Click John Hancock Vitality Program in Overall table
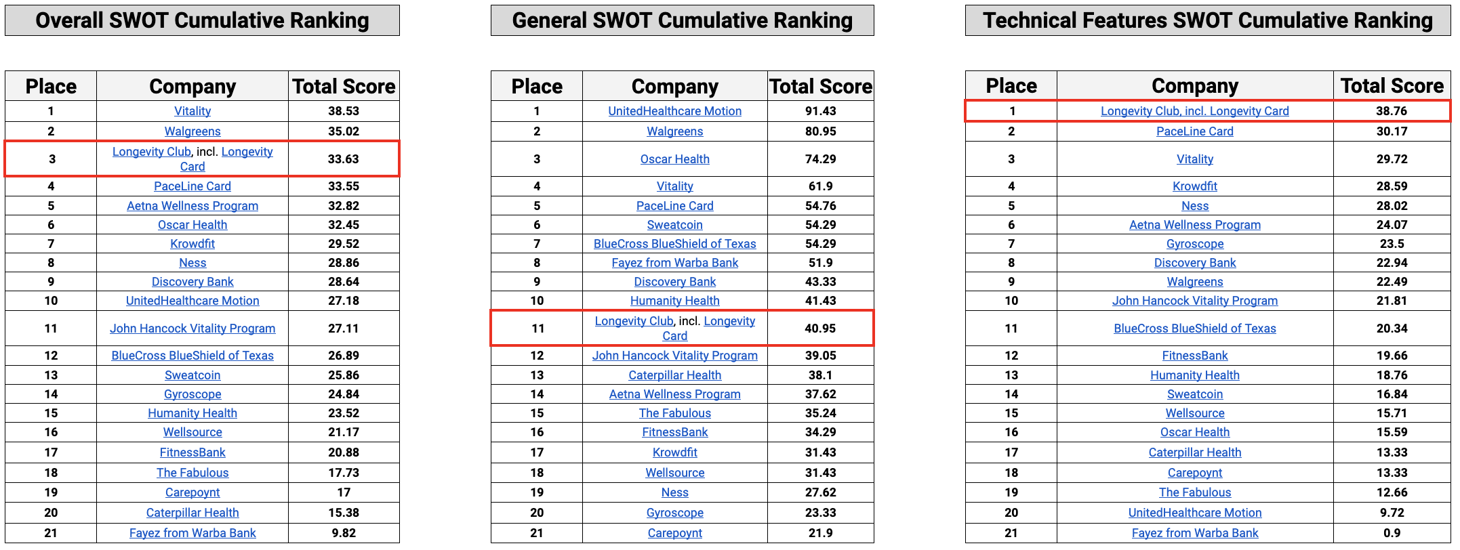1460x550 pixels. pos(192,329)
